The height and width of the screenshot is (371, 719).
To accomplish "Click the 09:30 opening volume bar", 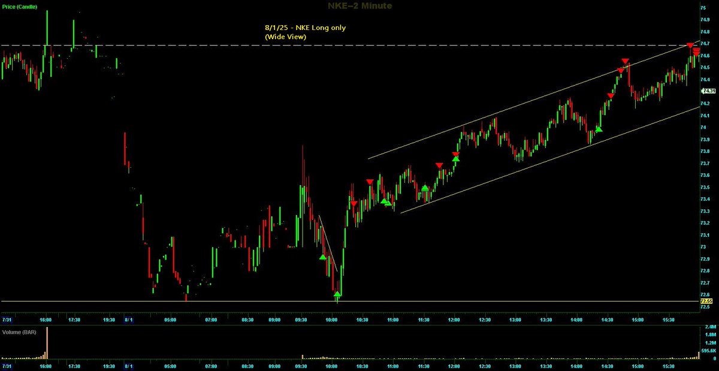I will click(x=302, y=357).
